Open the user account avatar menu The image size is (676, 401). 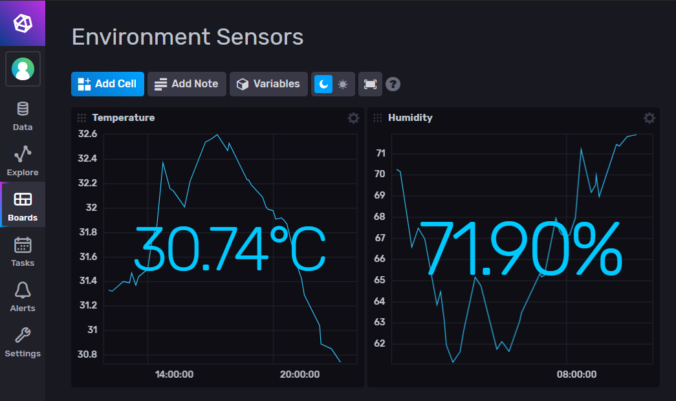[22, 69]
